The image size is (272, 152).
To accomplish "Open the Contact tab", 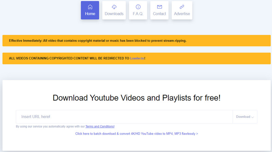I will [159, 10].
